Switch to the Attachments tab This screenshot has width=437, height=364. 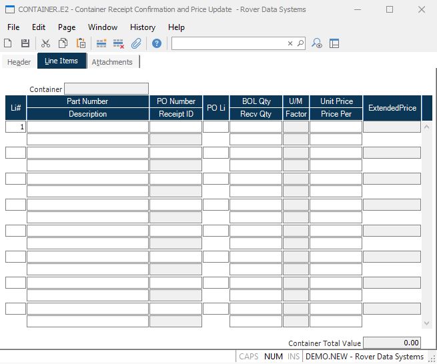(x=112, y=62)
